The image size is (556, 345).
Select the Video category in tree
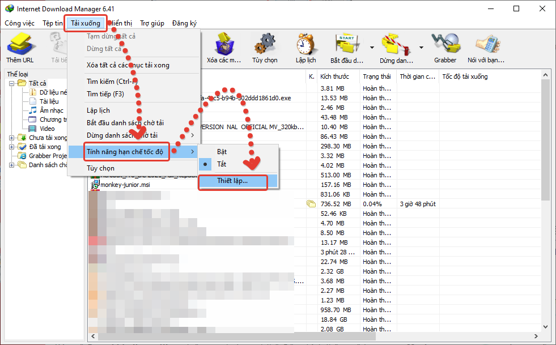[47, 129]
